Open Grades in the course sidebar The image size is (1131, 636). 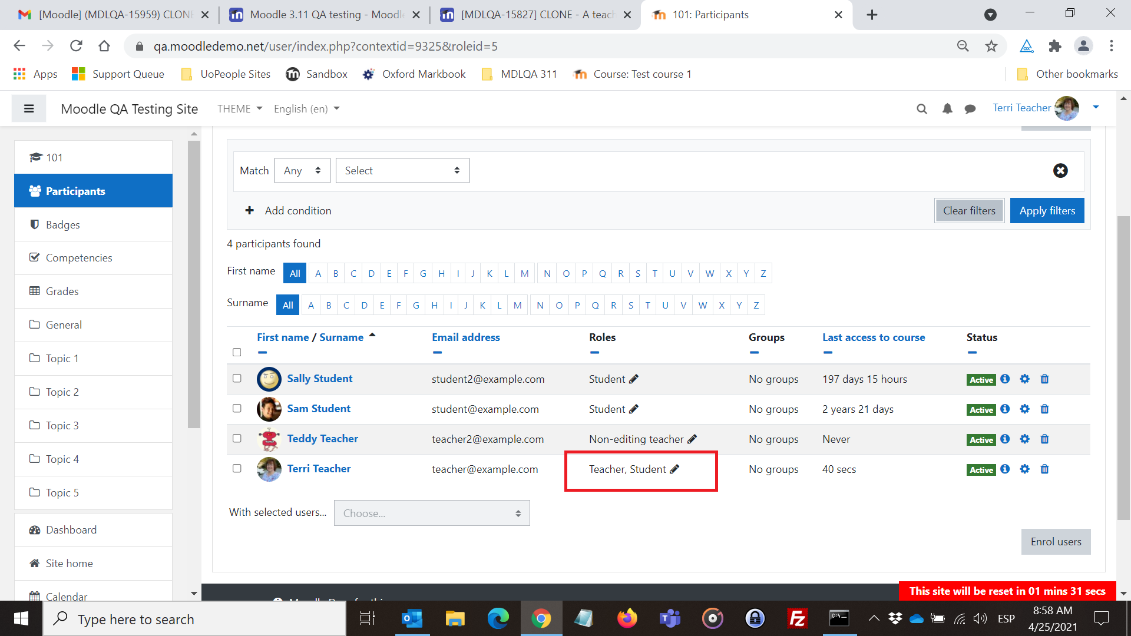93,291
